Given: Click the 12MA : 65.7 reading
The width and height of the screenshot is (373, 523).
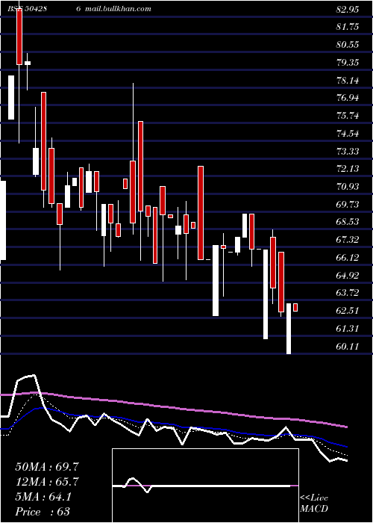Looking at the screenshot, I should (x=47, y=482).
